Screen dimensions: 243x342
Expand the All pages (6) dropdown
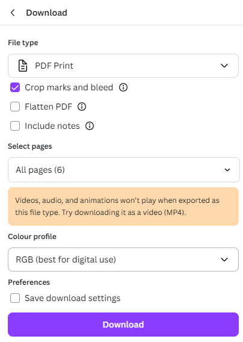[x=124, y=170]
